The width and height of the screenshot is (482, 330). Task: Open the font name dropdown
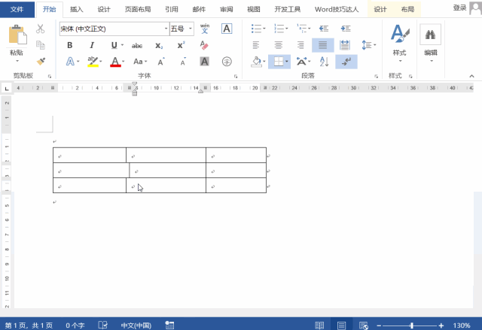point(166,29)
